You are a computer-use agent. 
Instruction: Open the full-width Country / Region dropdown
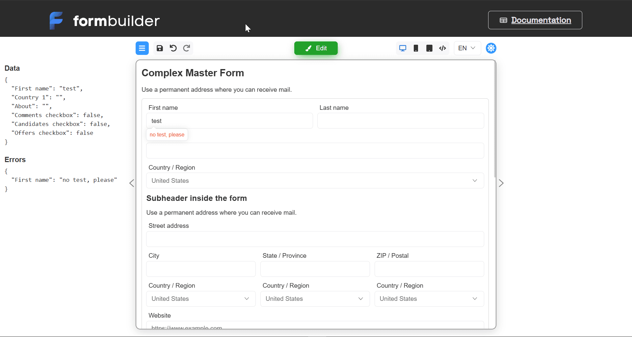coord(315,181)
